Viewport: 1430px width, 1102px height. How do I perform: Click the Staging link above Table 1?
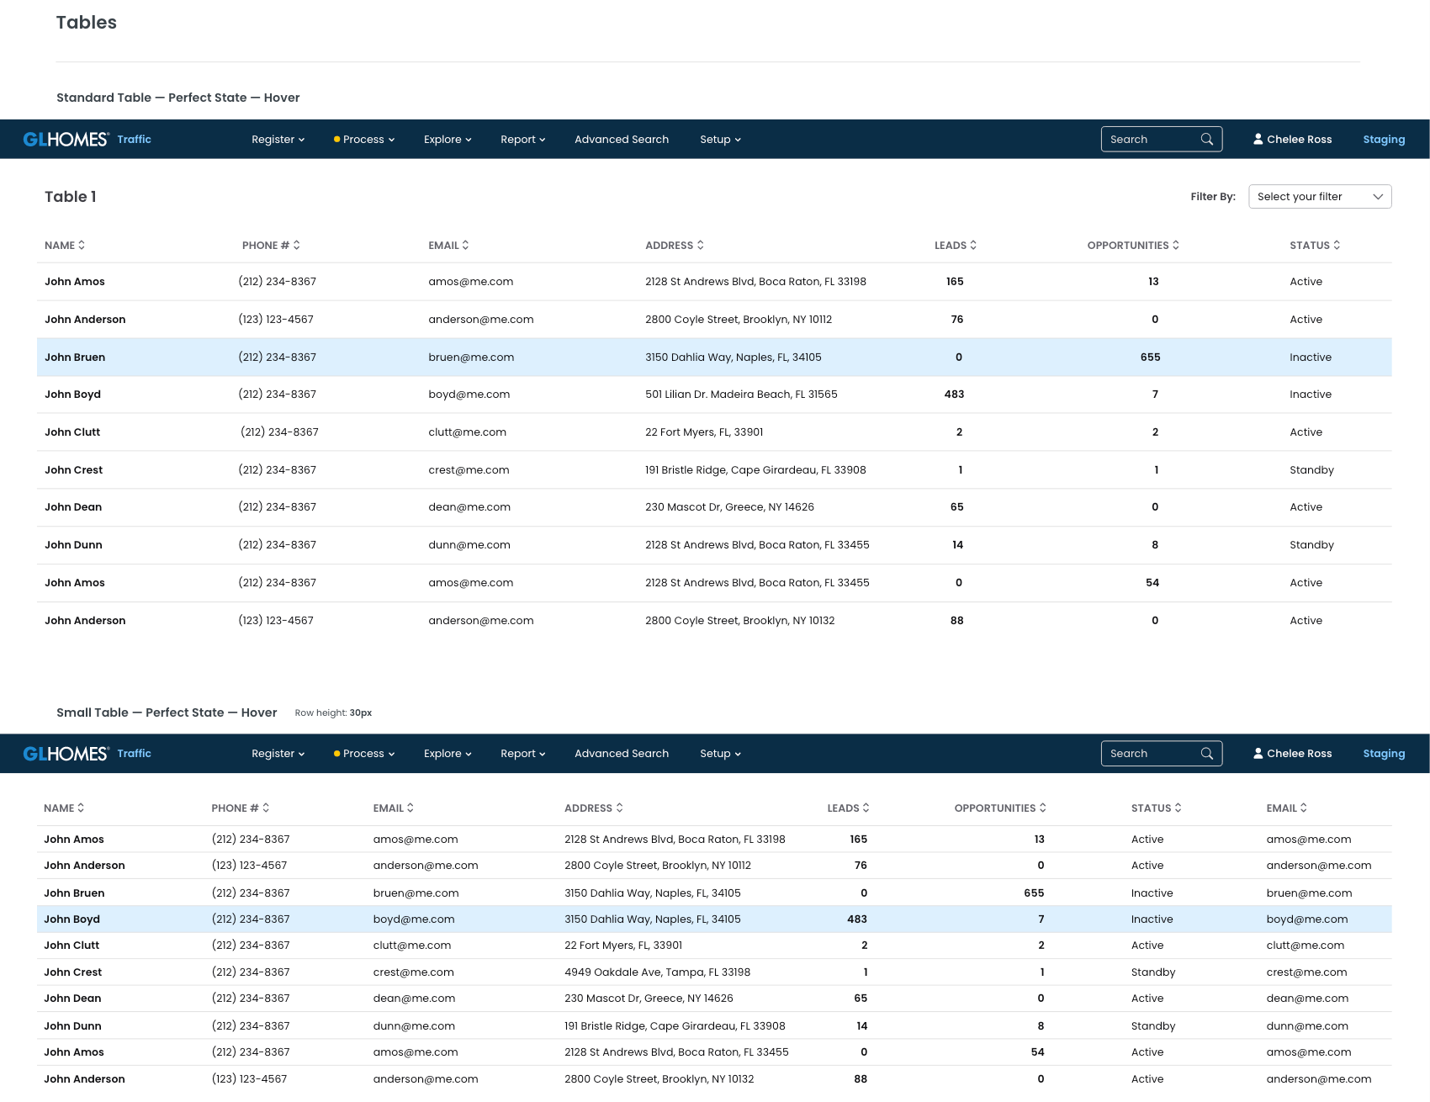(1384, 140)
